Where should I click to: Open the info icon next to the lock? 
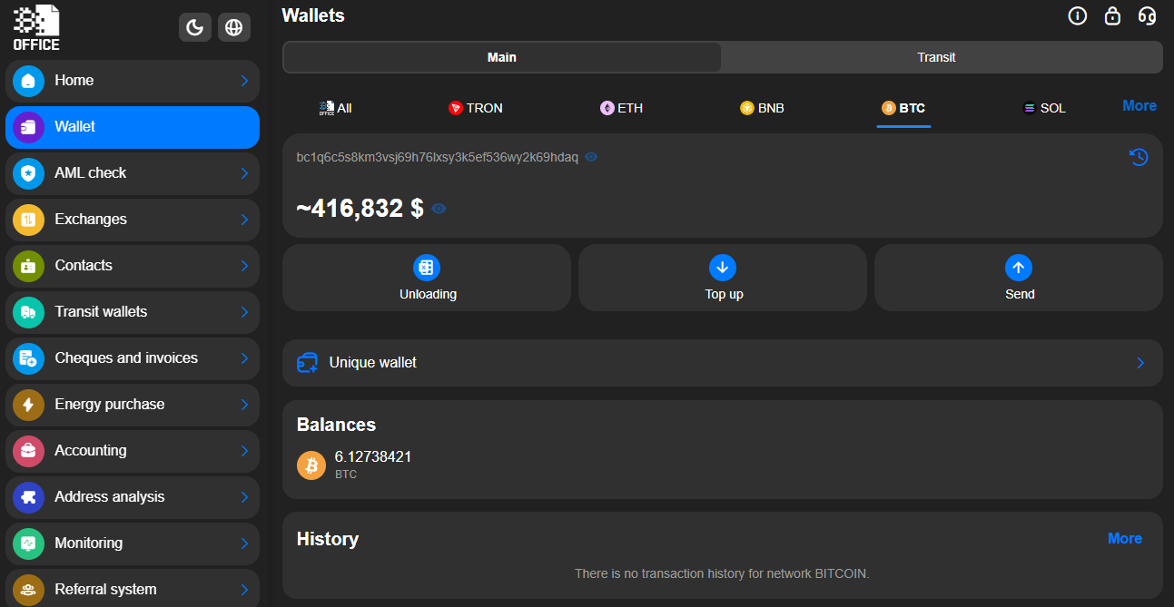pyautogui.click(x=1077, y=15)
